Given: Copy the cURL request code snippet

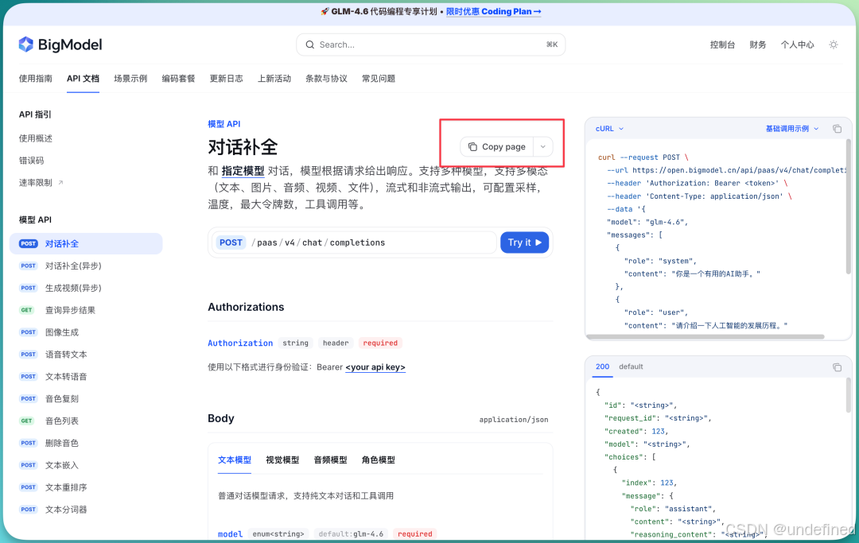Looking at the screenshot, I should (x=837, y=129).
